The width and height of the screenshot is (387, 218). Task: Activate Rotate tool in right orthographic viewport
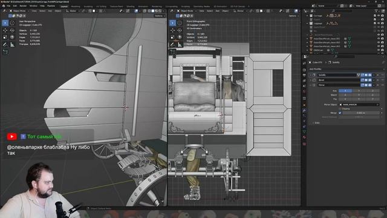click(x=180, y=30)
